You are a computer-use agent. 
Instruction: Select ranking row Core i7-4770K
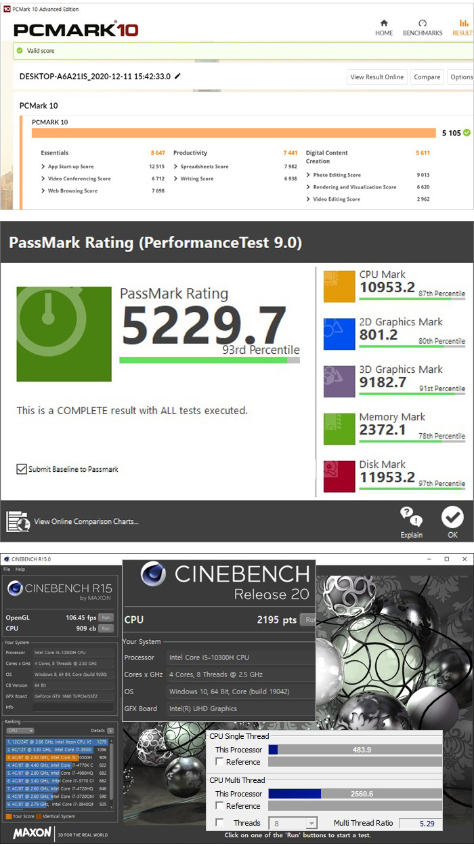tap(56, 765)
